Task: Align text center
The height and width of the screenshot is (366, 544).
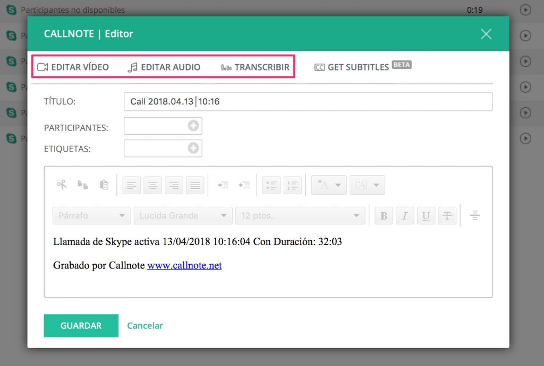Action: pyautogui.click(x=152, y=185)
